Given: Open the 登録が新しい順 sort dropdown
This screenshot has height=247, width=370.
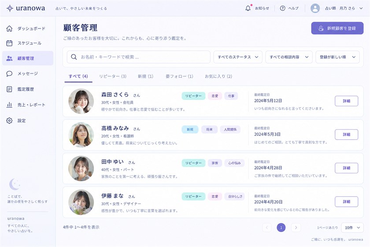Looking at the screenshot, I should [x=337, y=57].
